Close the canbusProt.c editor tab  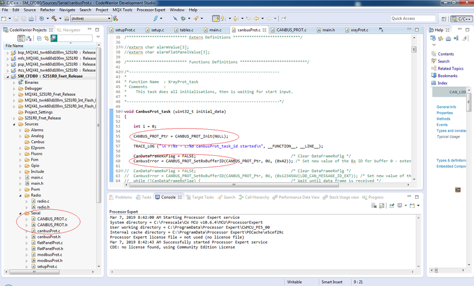click(x=264, y=30)
